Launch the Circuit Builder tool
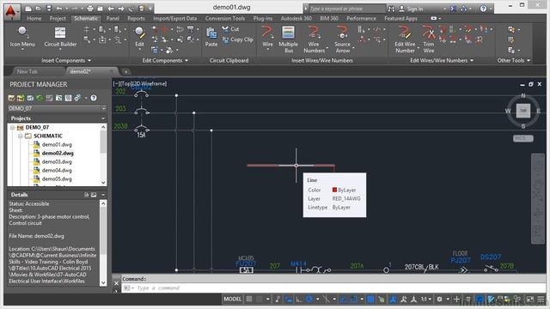Viewport: 550px width, 309px height. pyautogui.click(x=60, y=38)
